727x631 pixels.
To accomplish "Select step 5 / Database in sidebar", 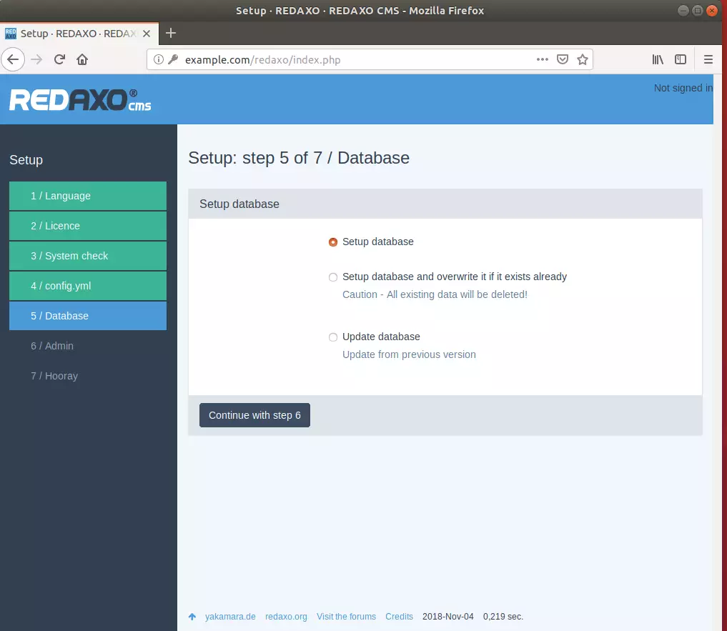I will point(88,316).
